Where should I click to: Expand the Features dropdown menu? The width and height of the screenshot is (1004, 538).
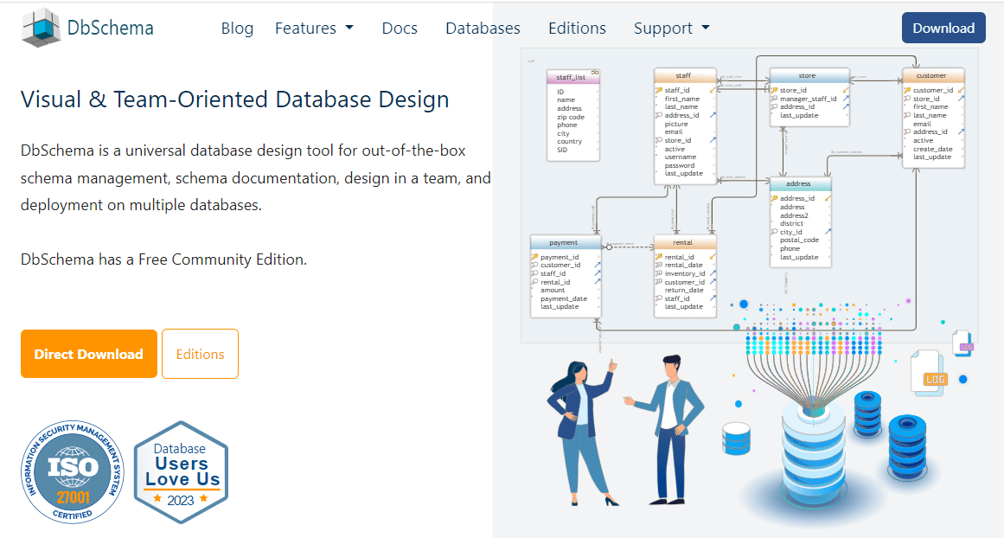click(314, 29)
